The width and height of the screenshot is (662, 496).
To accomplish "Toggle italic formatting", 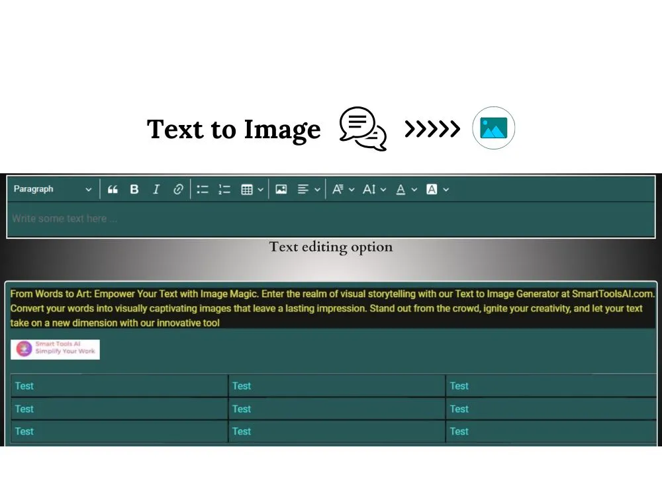I will (x=156, y=190).
